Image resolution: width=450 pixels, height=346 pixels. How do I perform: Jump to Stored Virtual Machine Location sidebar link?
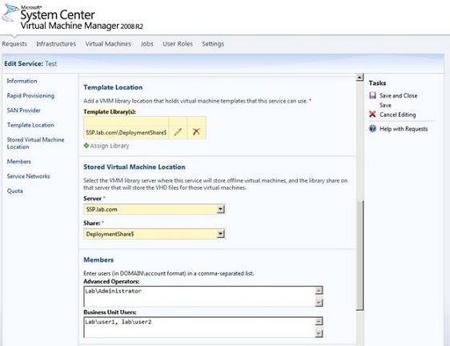pyautogui.click(x=35, y=143)
